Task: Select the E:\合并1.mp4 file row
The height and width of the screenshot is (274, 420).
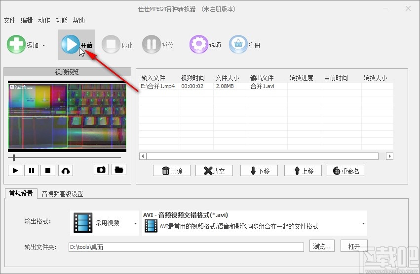Action: point(266,86)
